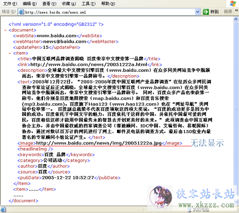Click the collapsed second item line
239x213 pixels.
click(35, 189)
